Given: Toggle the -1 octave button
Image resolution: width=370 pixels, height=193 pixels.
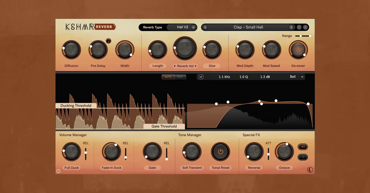Looking at the screenshot, I should coord(303,157).
